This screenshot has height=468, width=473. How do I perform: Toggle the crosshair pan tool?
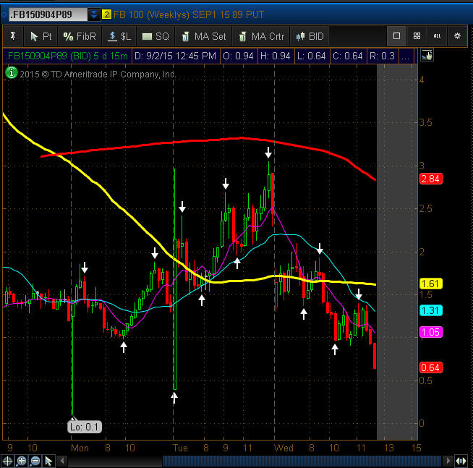pyautogui.click(x=8, y=461)
